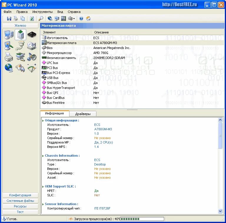226x223 pixels.
Task: Open the Правка menu
Action: click(22, 12)
